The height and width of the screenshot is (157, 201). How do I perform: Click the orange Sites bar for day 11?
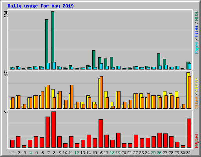[x=72, y=97]
